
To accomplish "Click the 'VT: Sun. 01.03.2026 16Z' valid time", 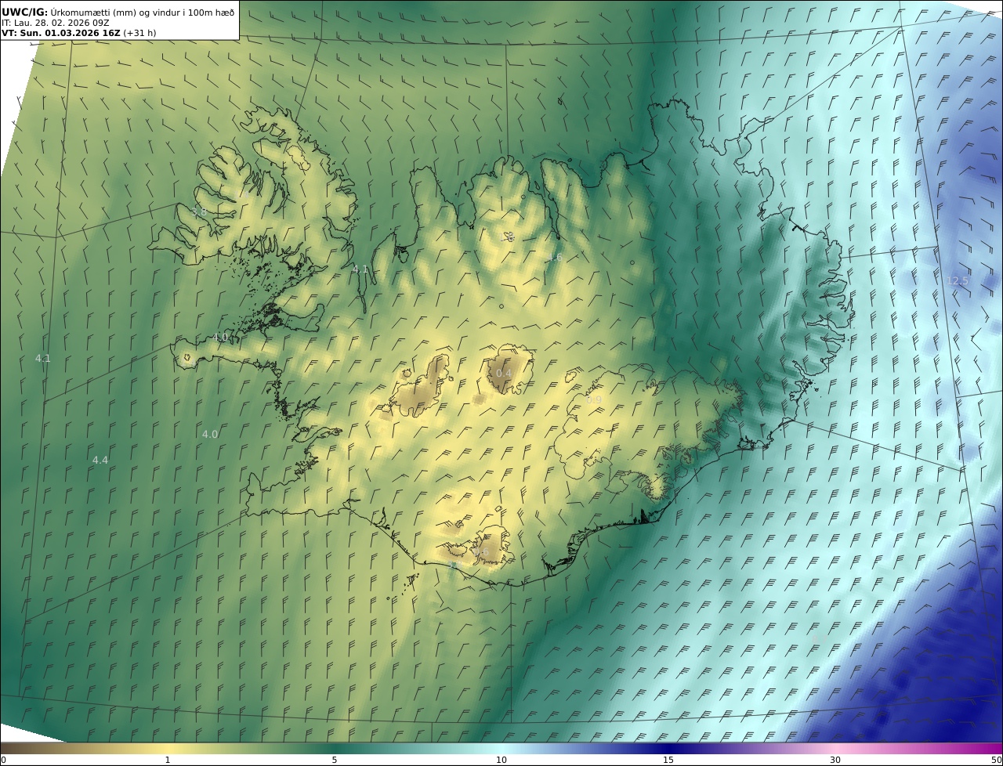I will (61, 34).
